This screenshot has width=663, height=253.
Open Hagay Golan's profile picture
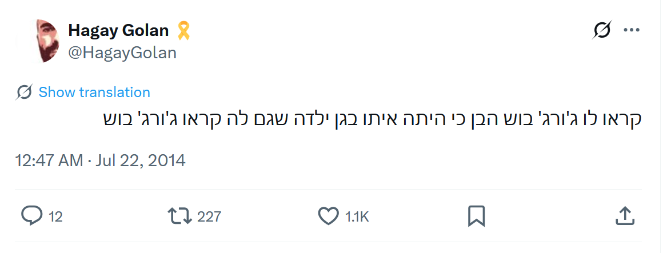point(44,41)
